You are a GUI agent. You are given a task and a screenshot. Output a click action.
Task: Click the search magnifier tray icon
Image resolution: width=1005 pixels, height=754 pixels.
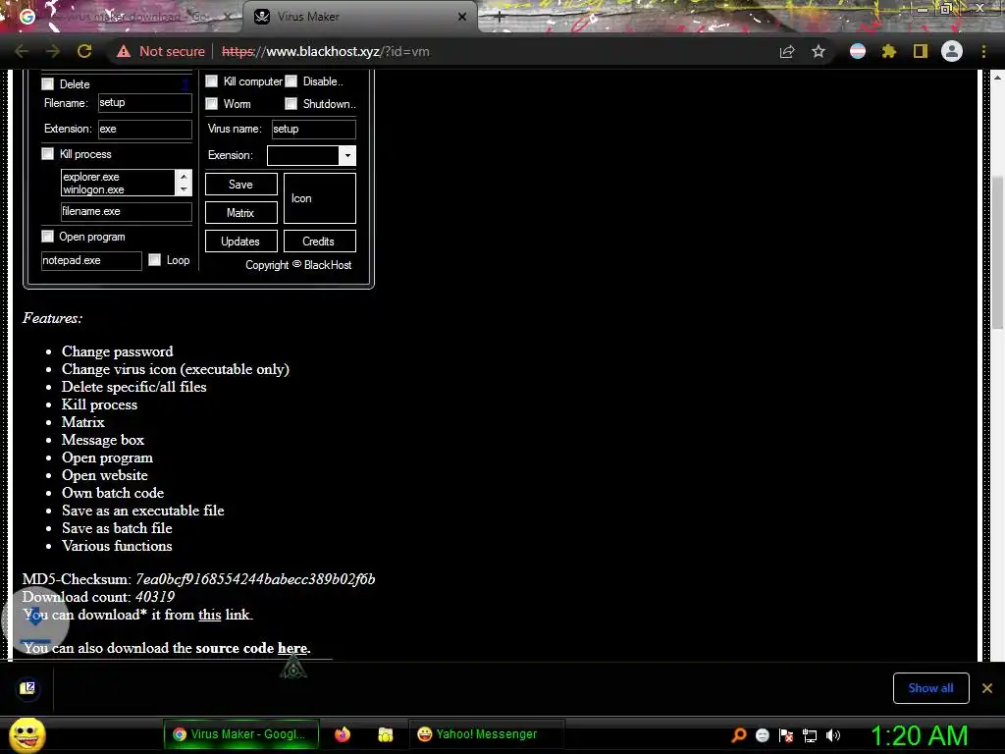coord(739,734)
